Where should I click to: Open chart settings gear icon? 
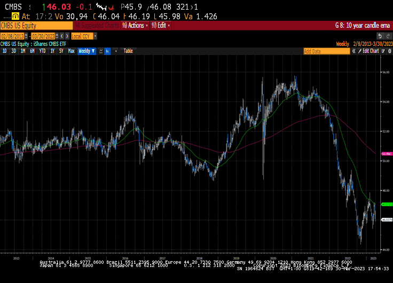click(x=389, y=51)
